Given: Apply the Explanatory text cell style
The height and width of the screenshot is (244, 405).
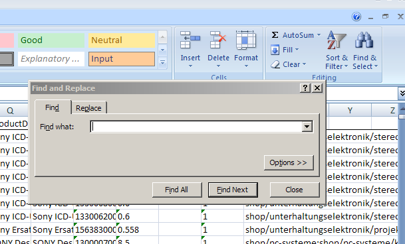Looking at the screenshot, I should (51, 59).
